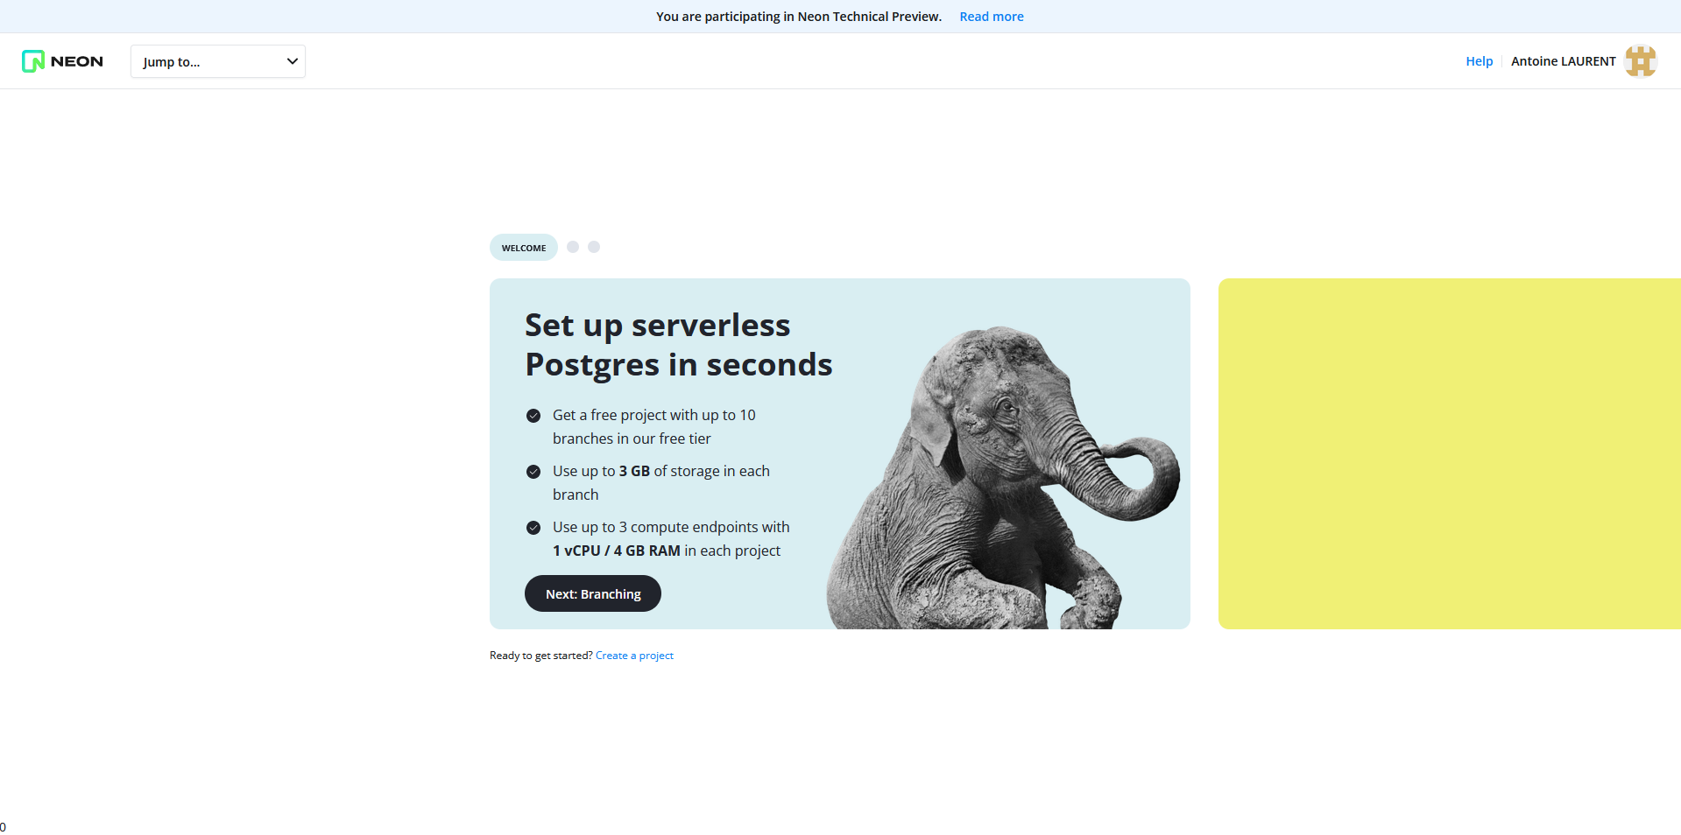1681x835 pixels.
Task: Click the '1 vCPU / 4 GB RAM' bullet text
Action: tap(671, 539)
